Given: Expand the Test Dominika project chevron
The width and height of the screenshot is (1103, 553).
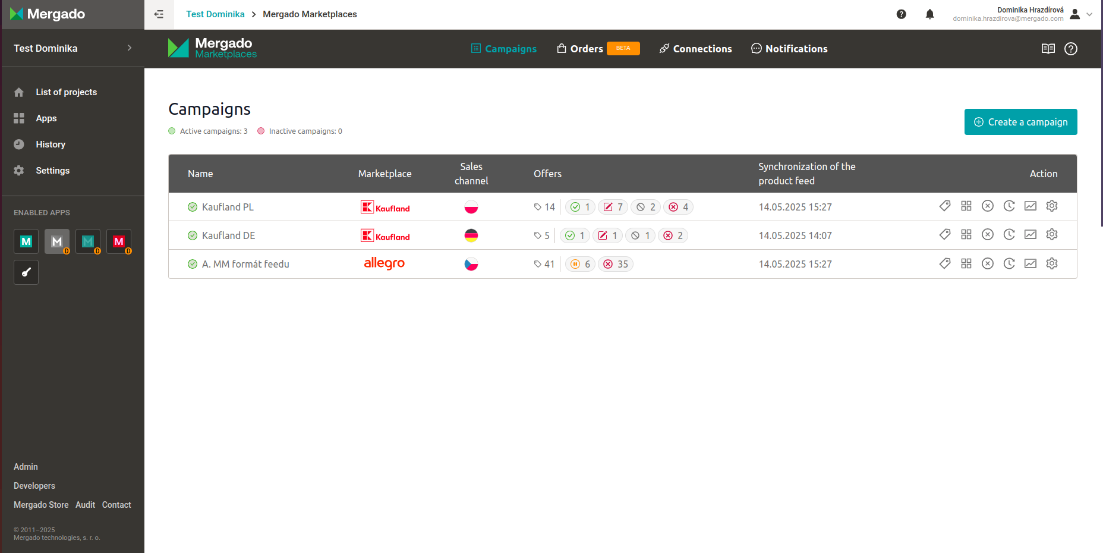Looking at the screenshot, I should [x=130, y=48].
